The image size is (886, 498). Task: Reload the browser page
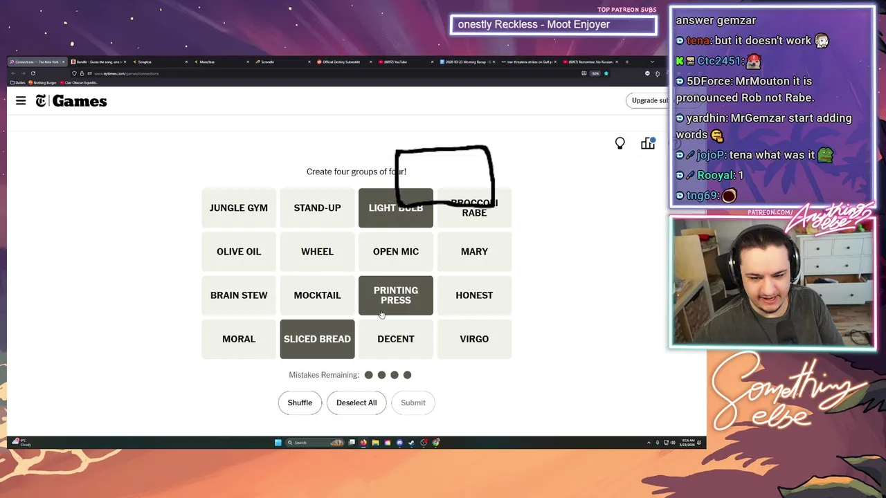[33, 73]
